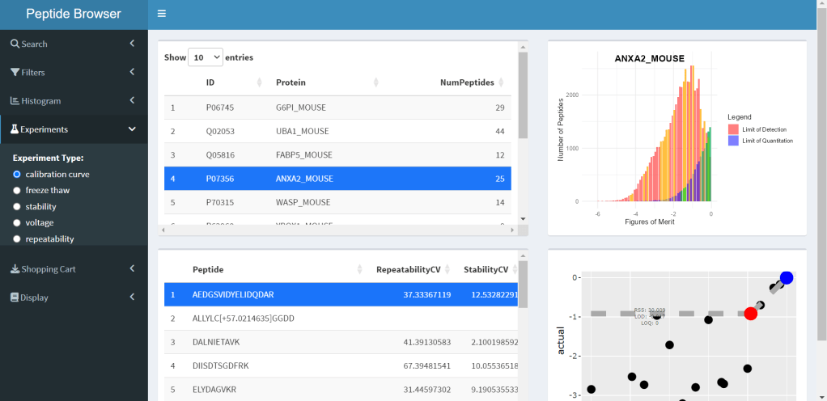Image resolution: width=827 pixels, height=401 pixels.
Task: Click the Filters funnel icon
Action: coord(15,72)
